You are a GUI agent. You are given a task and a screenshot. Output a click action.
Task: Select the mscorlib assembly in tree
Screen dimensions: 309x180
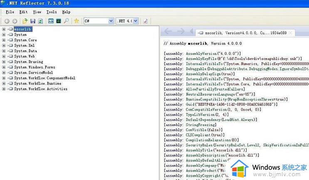coord(23,29)
